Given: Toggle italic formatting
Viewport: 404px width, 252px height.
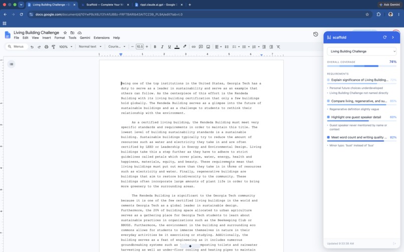Looking at the screenshot, I should (162, 47).
